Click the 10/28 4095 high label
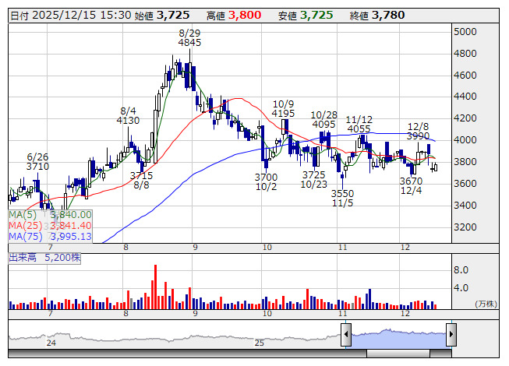 click(x=324, y=120)
